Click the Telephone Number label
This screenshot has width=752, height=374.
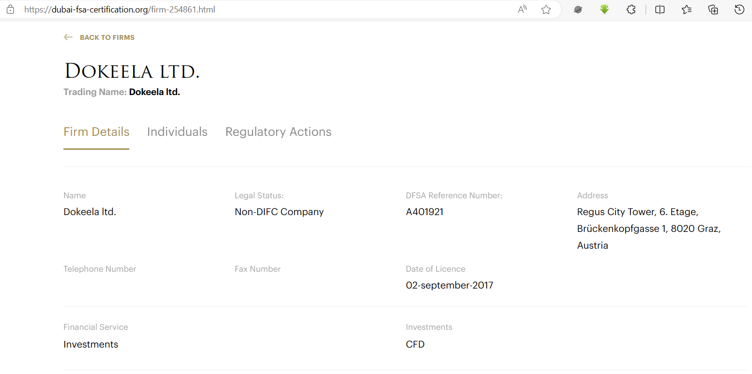[x=100, y=269]
